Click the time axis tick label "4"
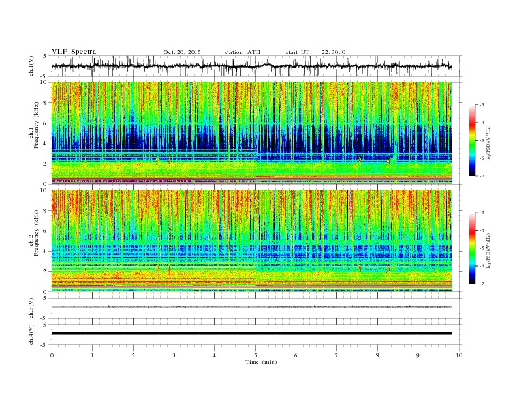Image resolution: width=517 pixels, height=399 pixels. tap(214, 355)
